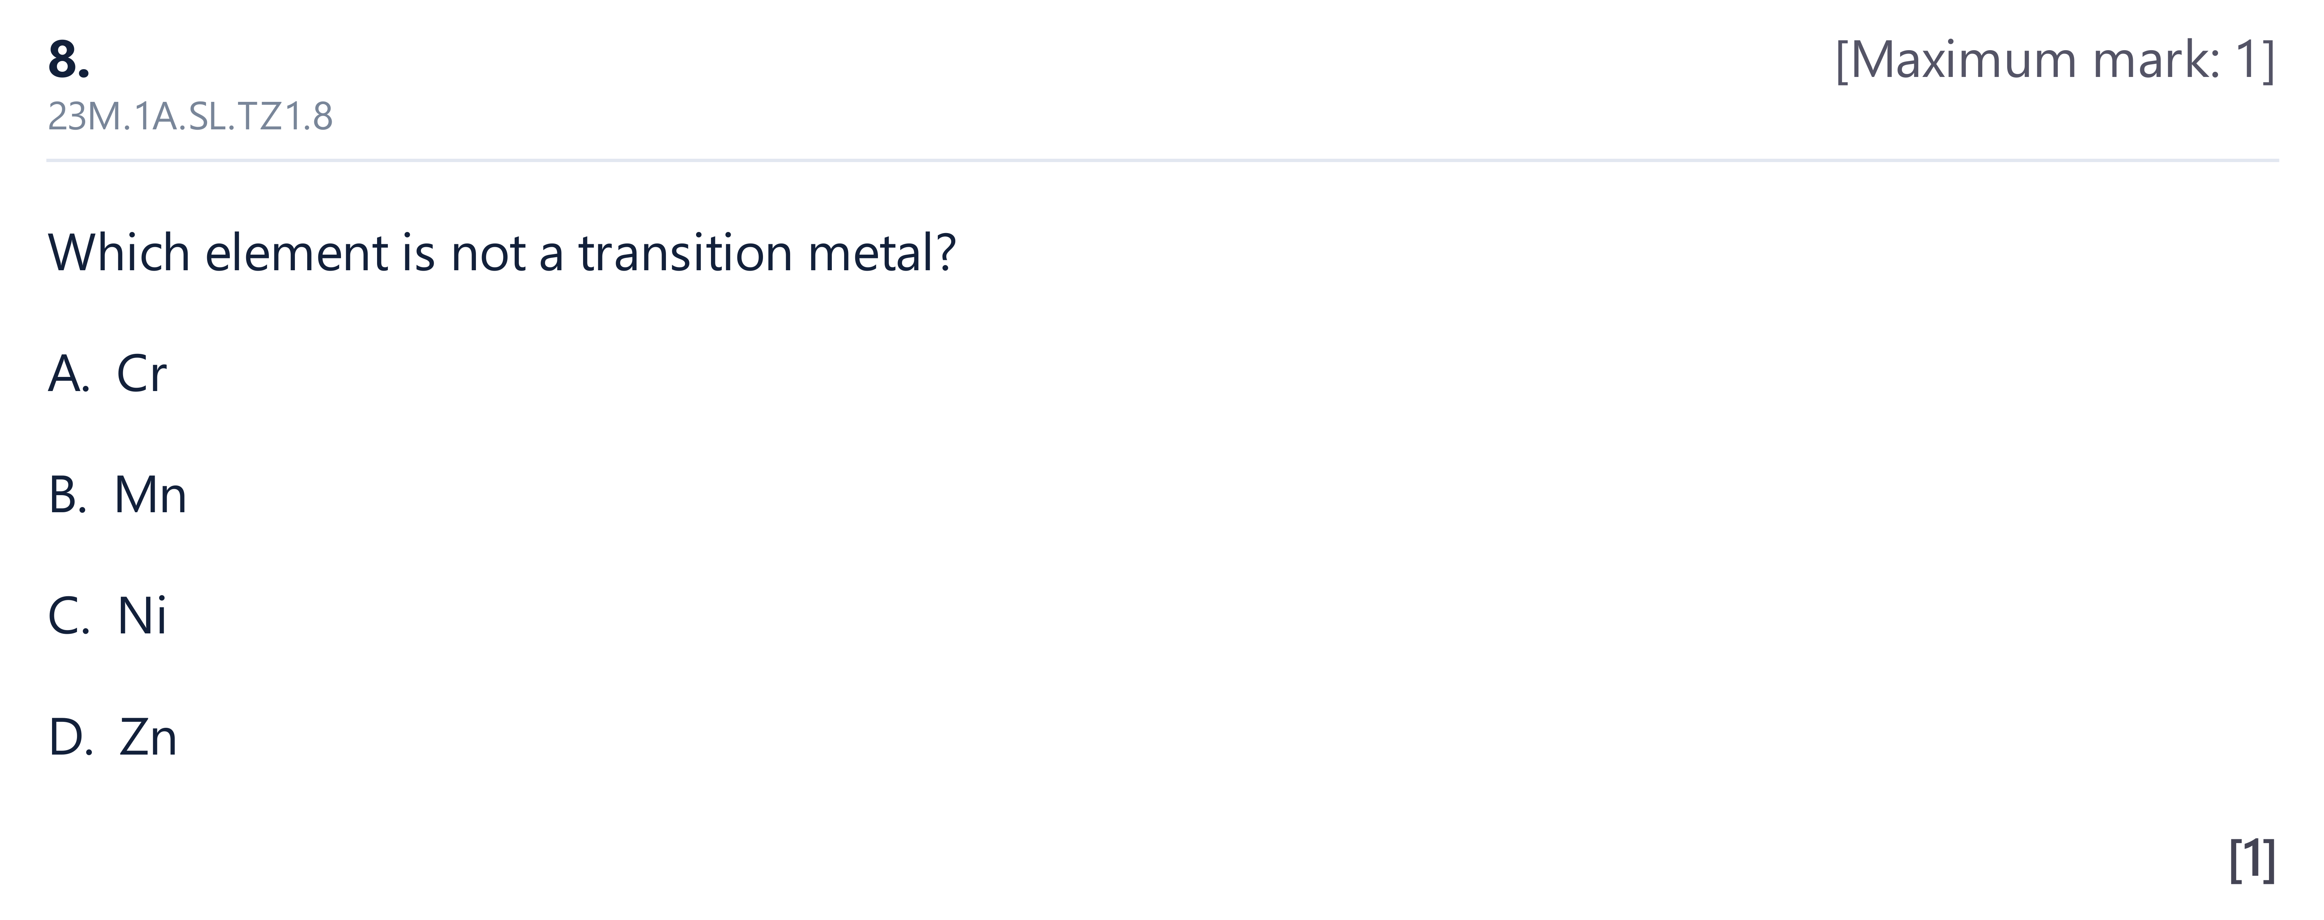
Task: Click the question text about transition metal
Action: 502,252
